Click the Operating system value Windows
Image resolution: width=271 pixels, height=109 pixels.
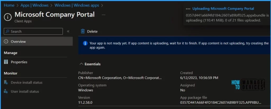coord(85,90)
